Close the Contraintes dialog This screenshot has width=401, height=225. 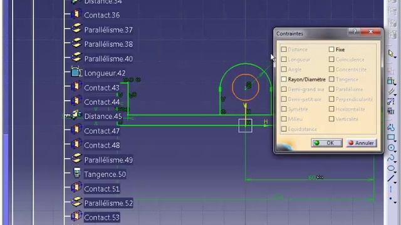tap(370, 32)
